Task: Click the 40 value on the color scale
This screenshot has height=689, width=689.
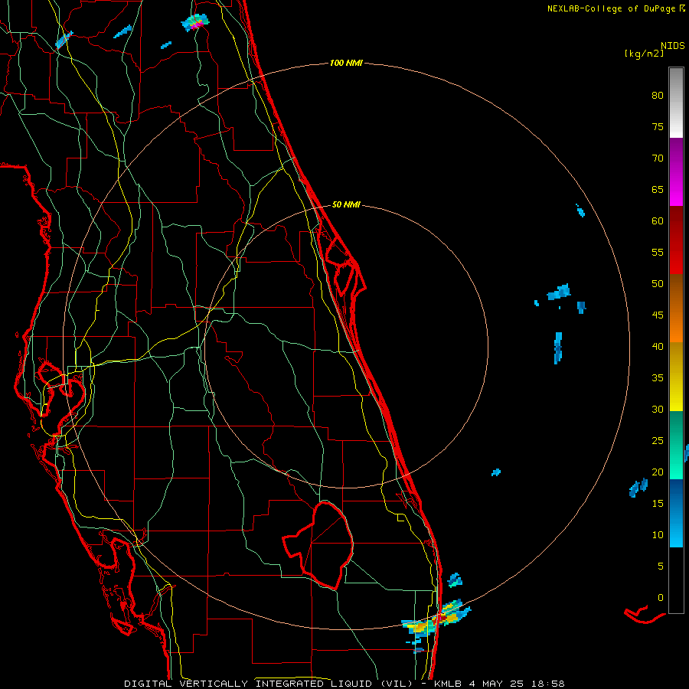Action: click(658, 346)
